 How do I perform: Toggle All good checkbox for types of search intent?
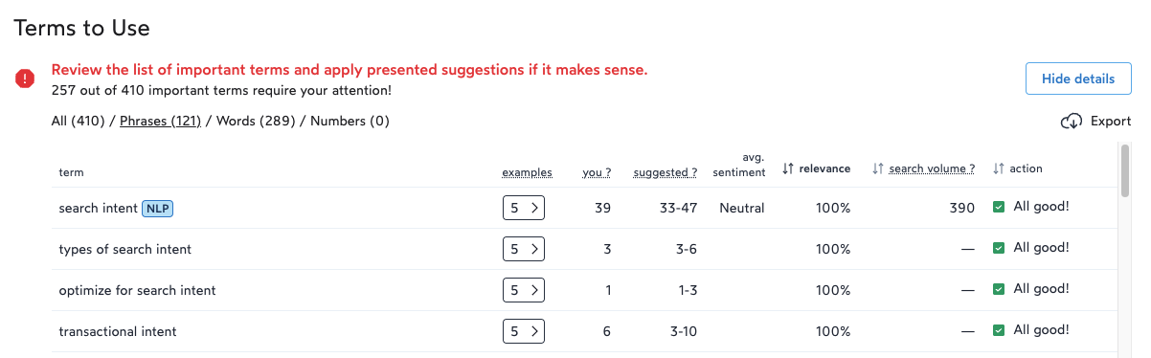pyautogui.click(x=999, y=248)
